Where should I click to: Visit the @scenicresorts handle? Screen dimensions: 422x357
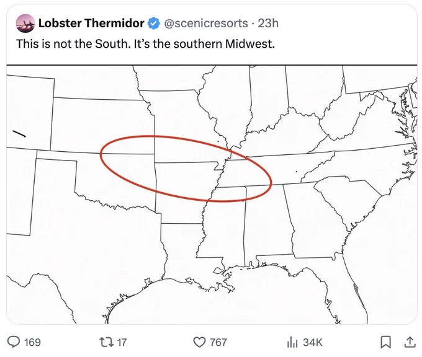(206, 23)
